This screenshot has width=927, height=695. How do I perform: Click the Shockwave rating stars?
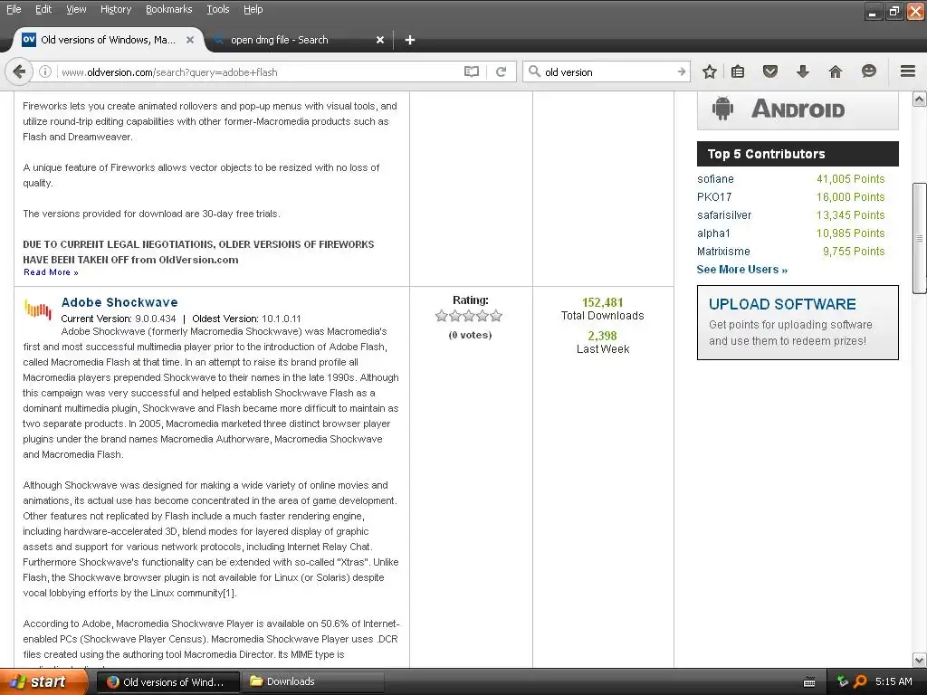[x=469, y=316]
